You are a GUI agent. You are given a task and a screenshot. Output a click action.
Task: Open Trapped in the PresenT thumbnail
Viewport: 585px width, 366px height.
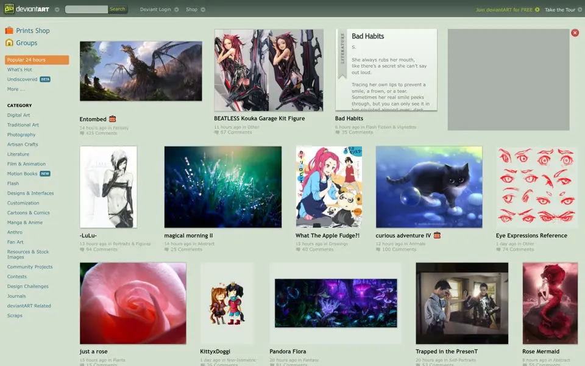point(462,303)
